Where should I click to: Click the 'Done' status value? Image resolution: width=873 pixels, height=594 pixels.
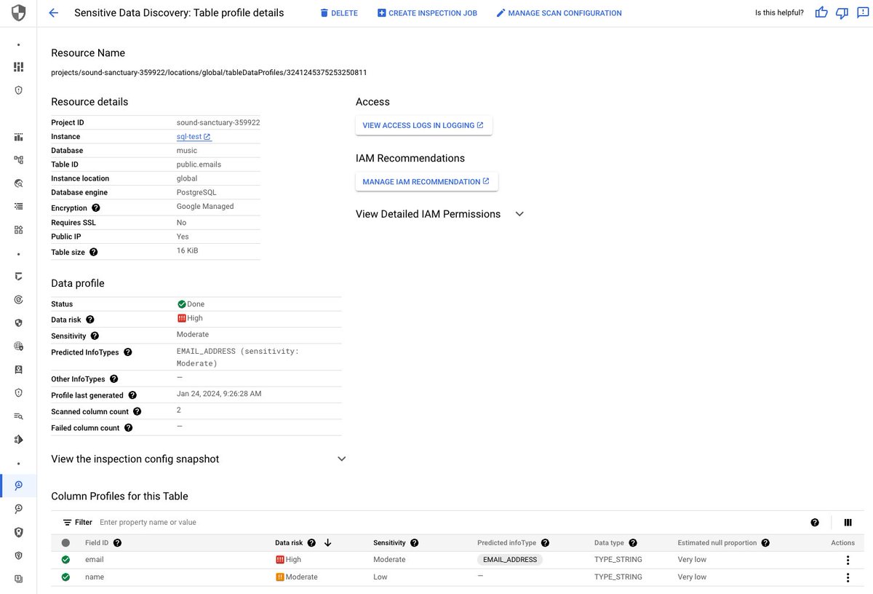tap(191, 304)
